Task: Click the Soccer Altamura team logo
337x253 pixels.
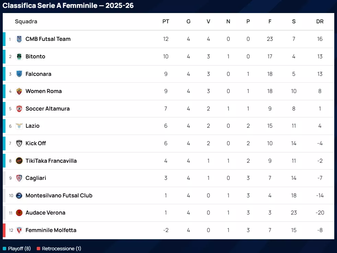Action: [x=19, y=109]
